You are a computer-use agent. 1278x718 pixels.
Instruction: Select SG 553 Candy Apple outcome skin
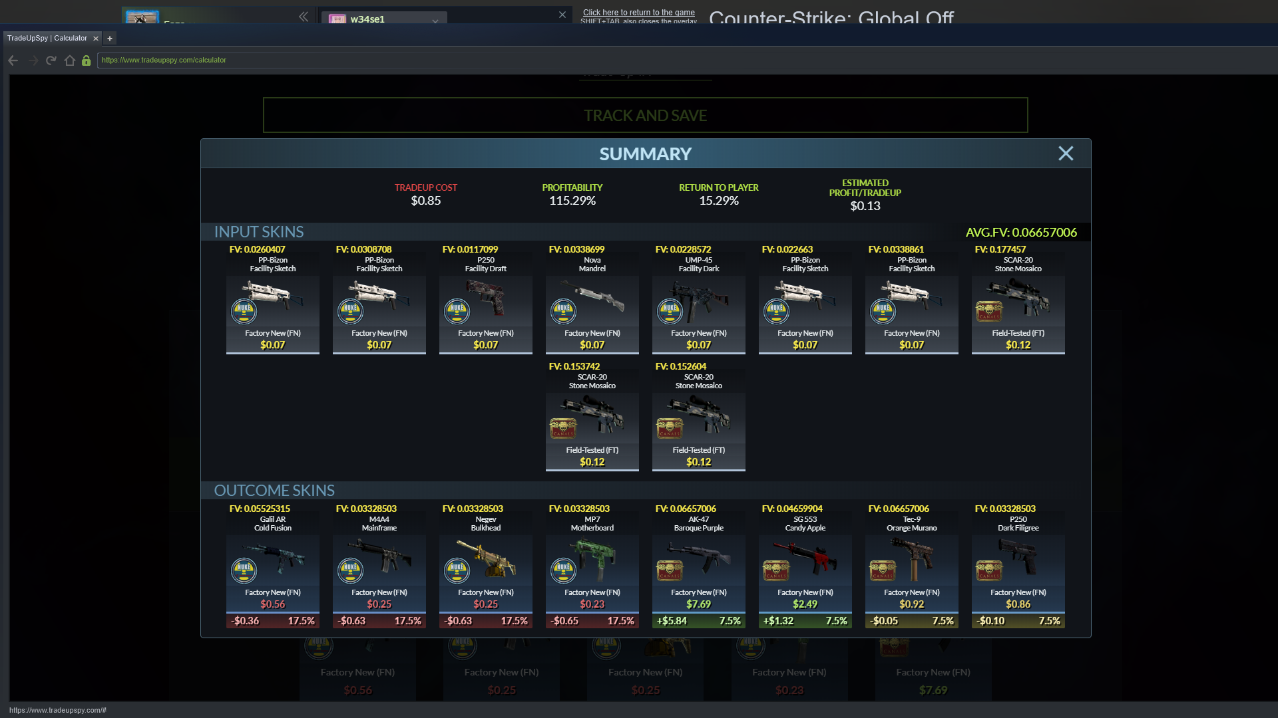click(805, 565)
